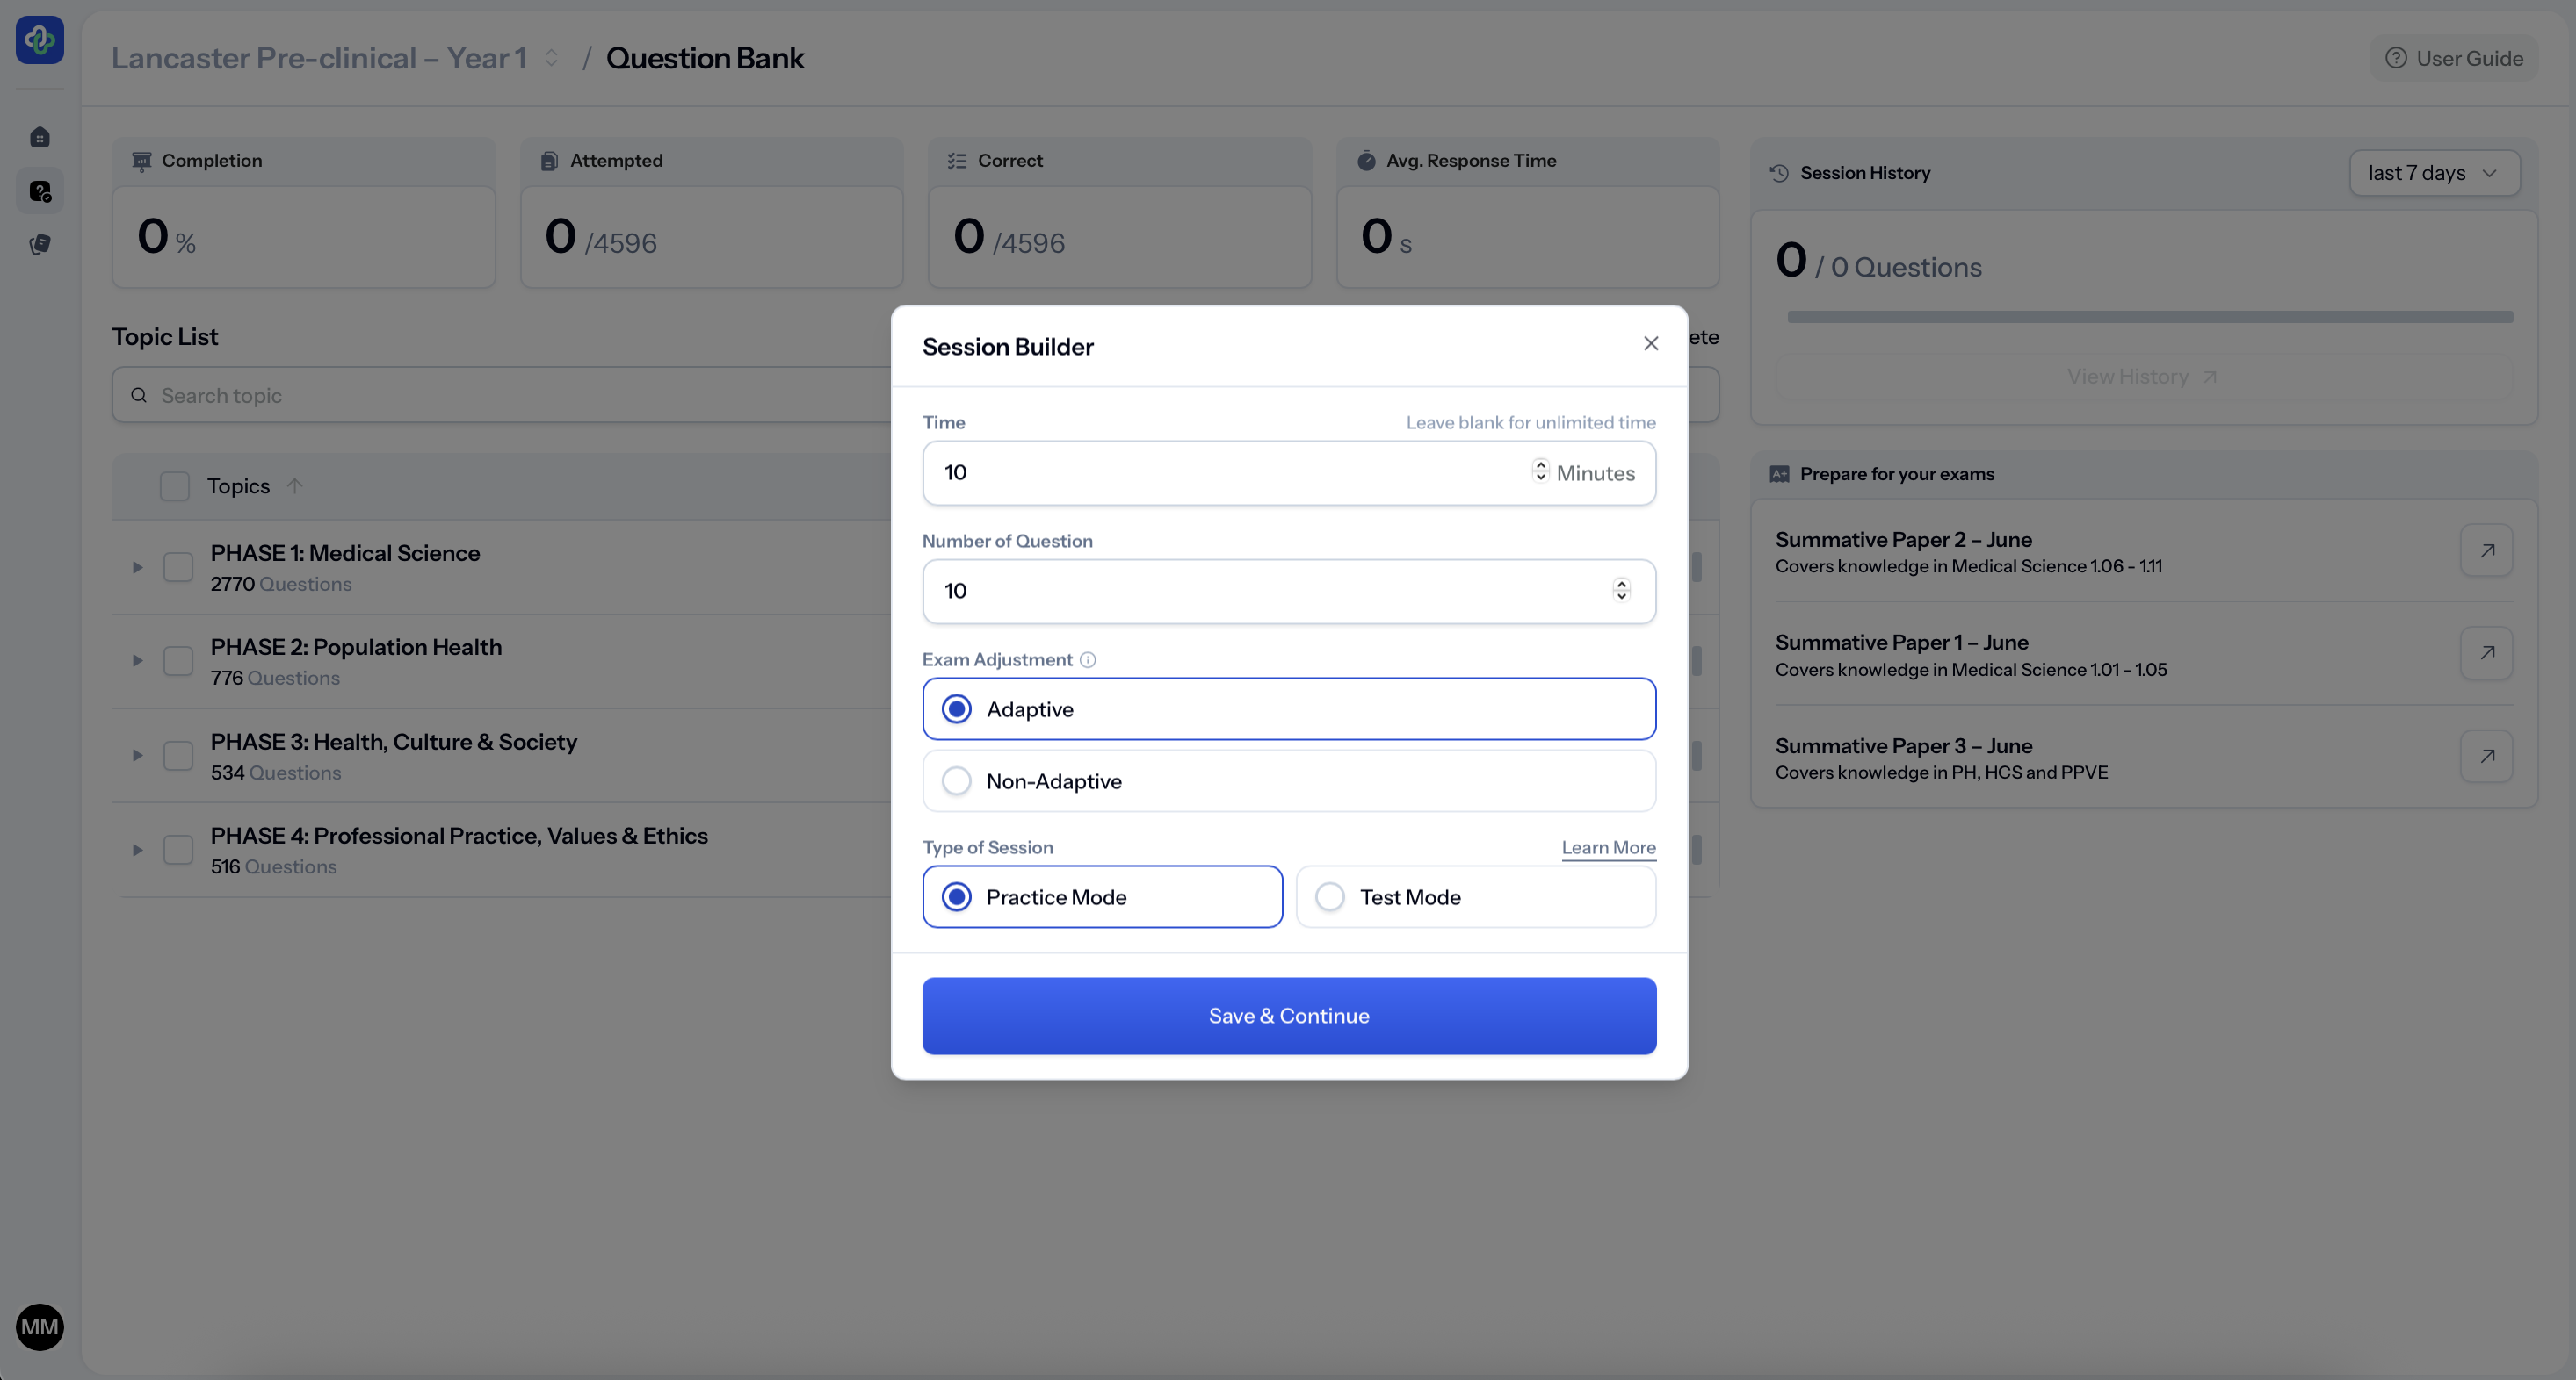
Task: Click the Exam Adjustment info icon
Action: click(1088, 659)
